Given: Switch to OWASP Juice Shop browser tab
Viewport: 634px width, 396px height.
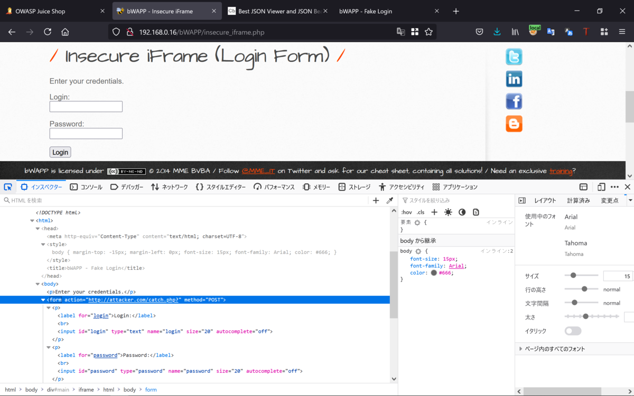Looking at the screenshot, I should pyautogui.click(x=54, y=11).
